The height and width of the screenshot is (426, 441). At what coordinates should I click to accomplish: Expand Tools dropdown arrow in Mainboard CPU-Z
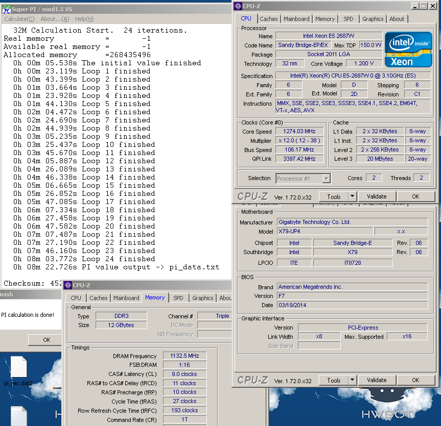[353, 380]
